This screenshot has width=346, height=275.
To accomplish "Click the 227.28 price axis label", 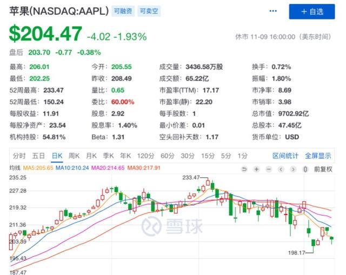I will tap(18, 191).
